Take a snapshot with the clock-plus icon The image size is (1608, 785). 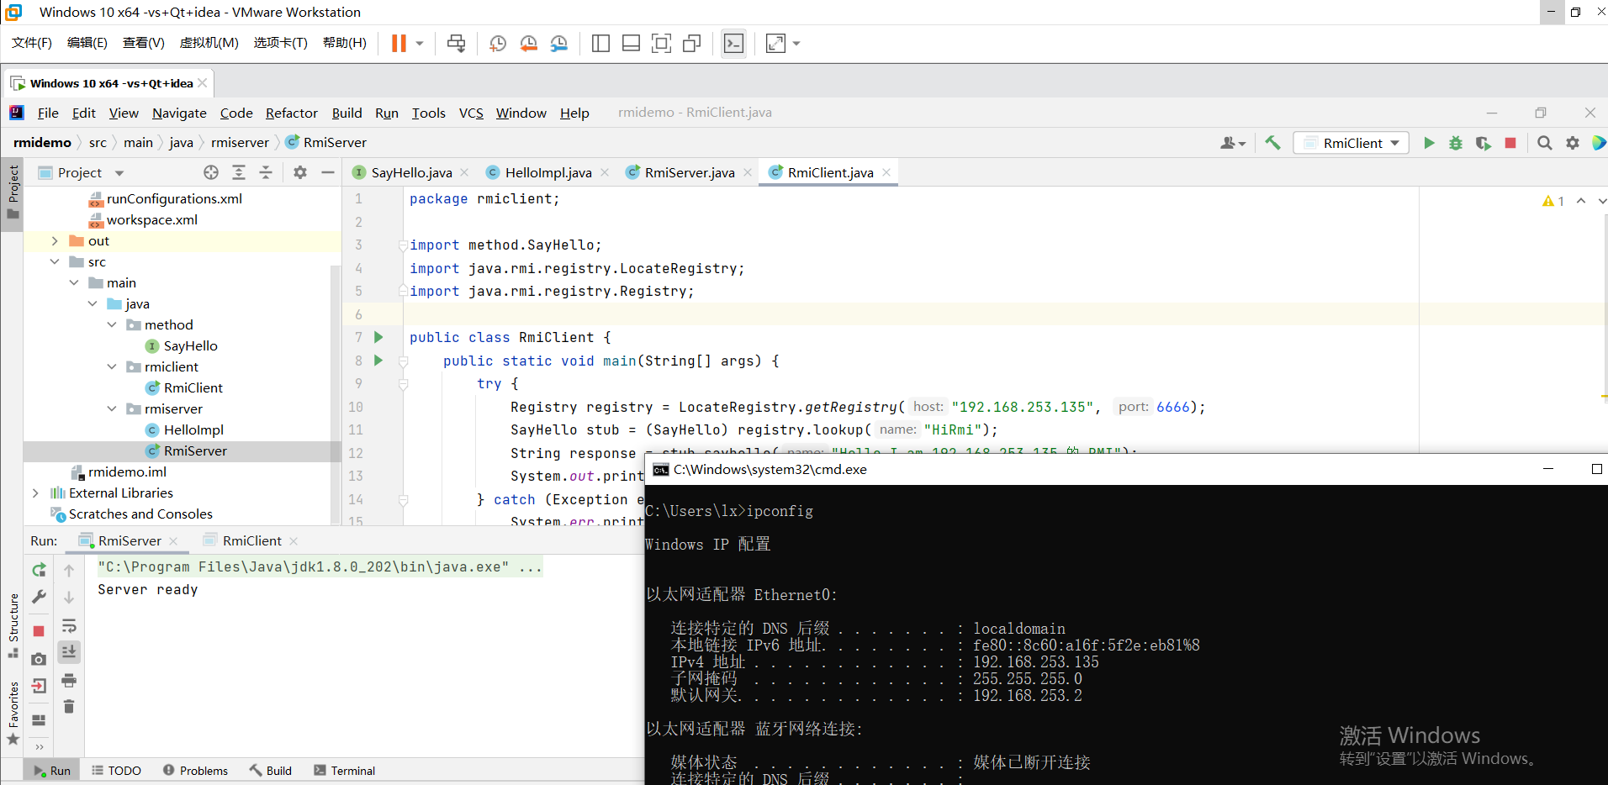[498, 44]
